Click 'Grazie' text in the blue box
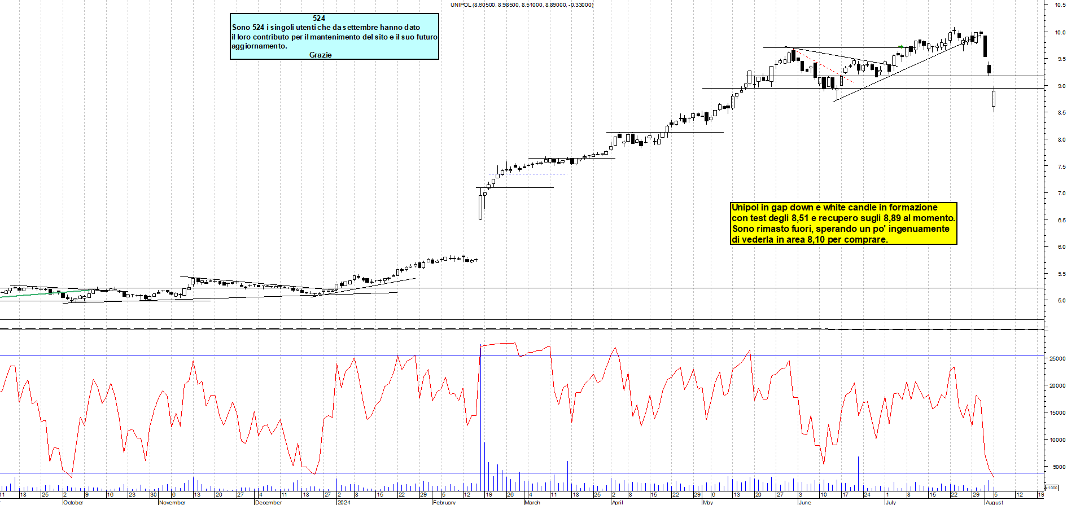 coord(321,55)
